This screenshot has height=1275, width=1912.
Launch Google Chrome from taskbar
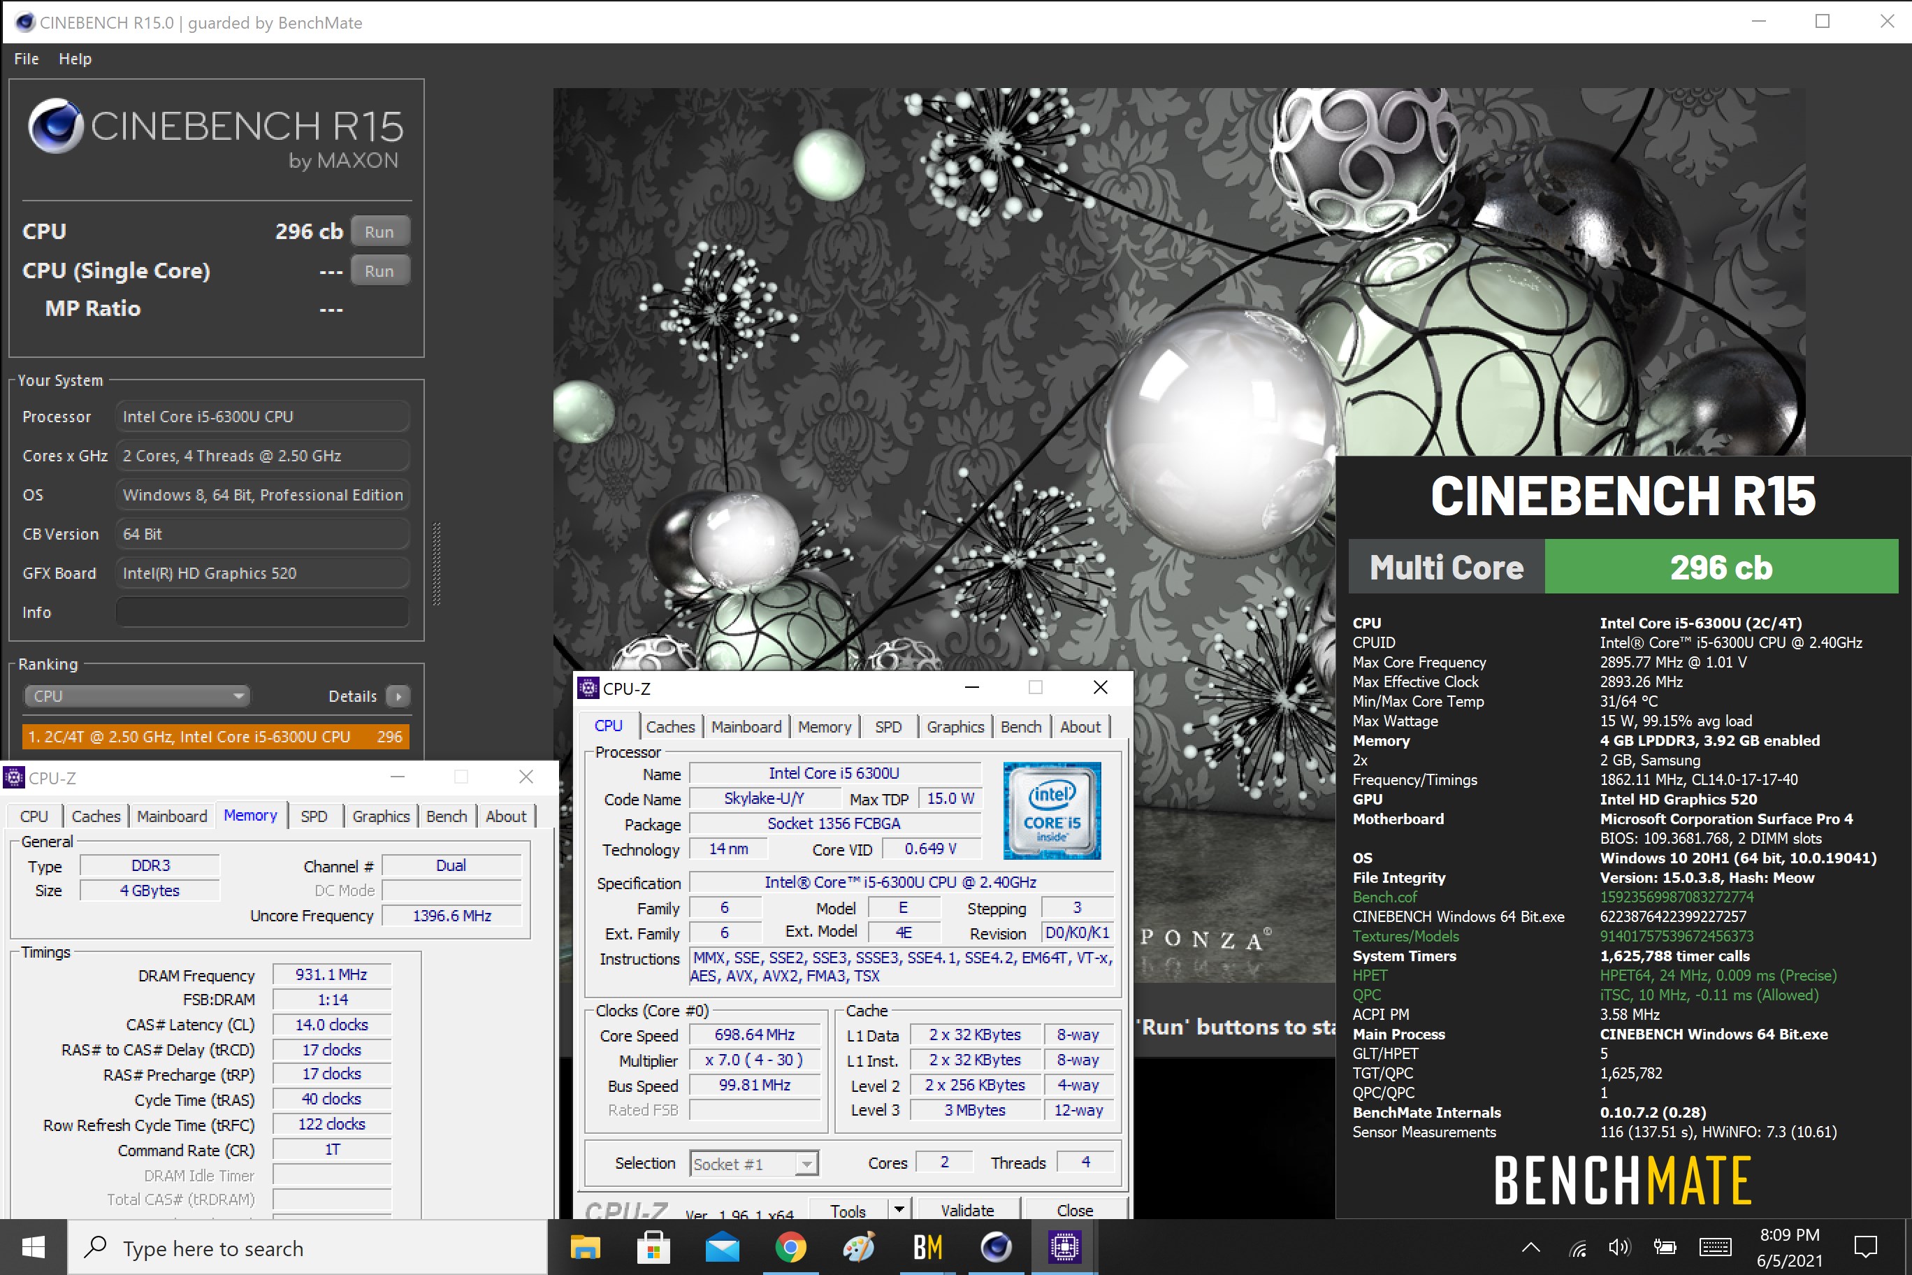790,1247
